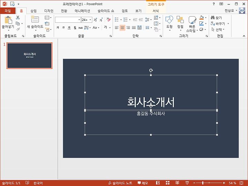Click 슬라이드 노트 in the status bar
Screen dimensions: 248x186
tap(120, 183)
